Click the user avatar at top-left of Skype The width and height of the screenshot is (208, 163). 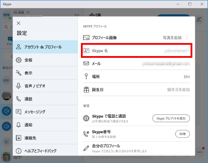(7, 15)
